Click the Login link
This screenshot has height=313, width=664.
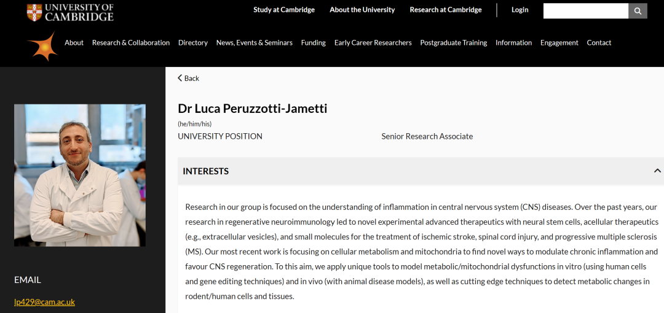coord(520,10)
